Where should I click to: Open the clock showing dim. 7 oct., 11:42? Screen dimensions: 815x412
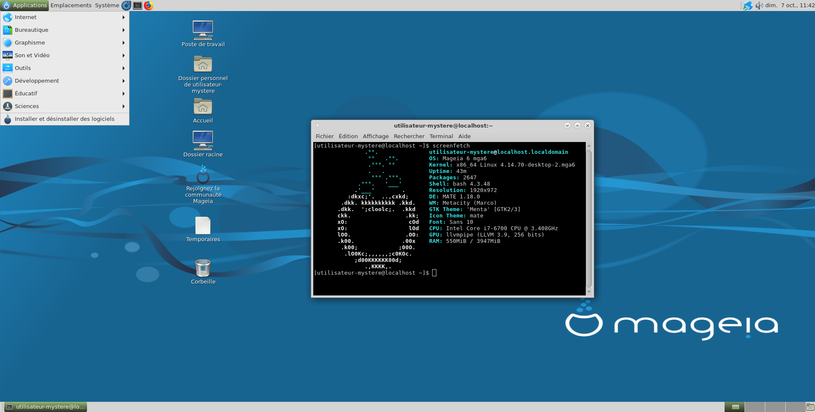790,6
